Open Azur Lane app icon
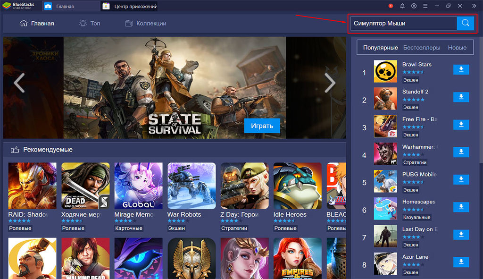Image resolution: width=483 pixels, height=279 pixels. 385,263
